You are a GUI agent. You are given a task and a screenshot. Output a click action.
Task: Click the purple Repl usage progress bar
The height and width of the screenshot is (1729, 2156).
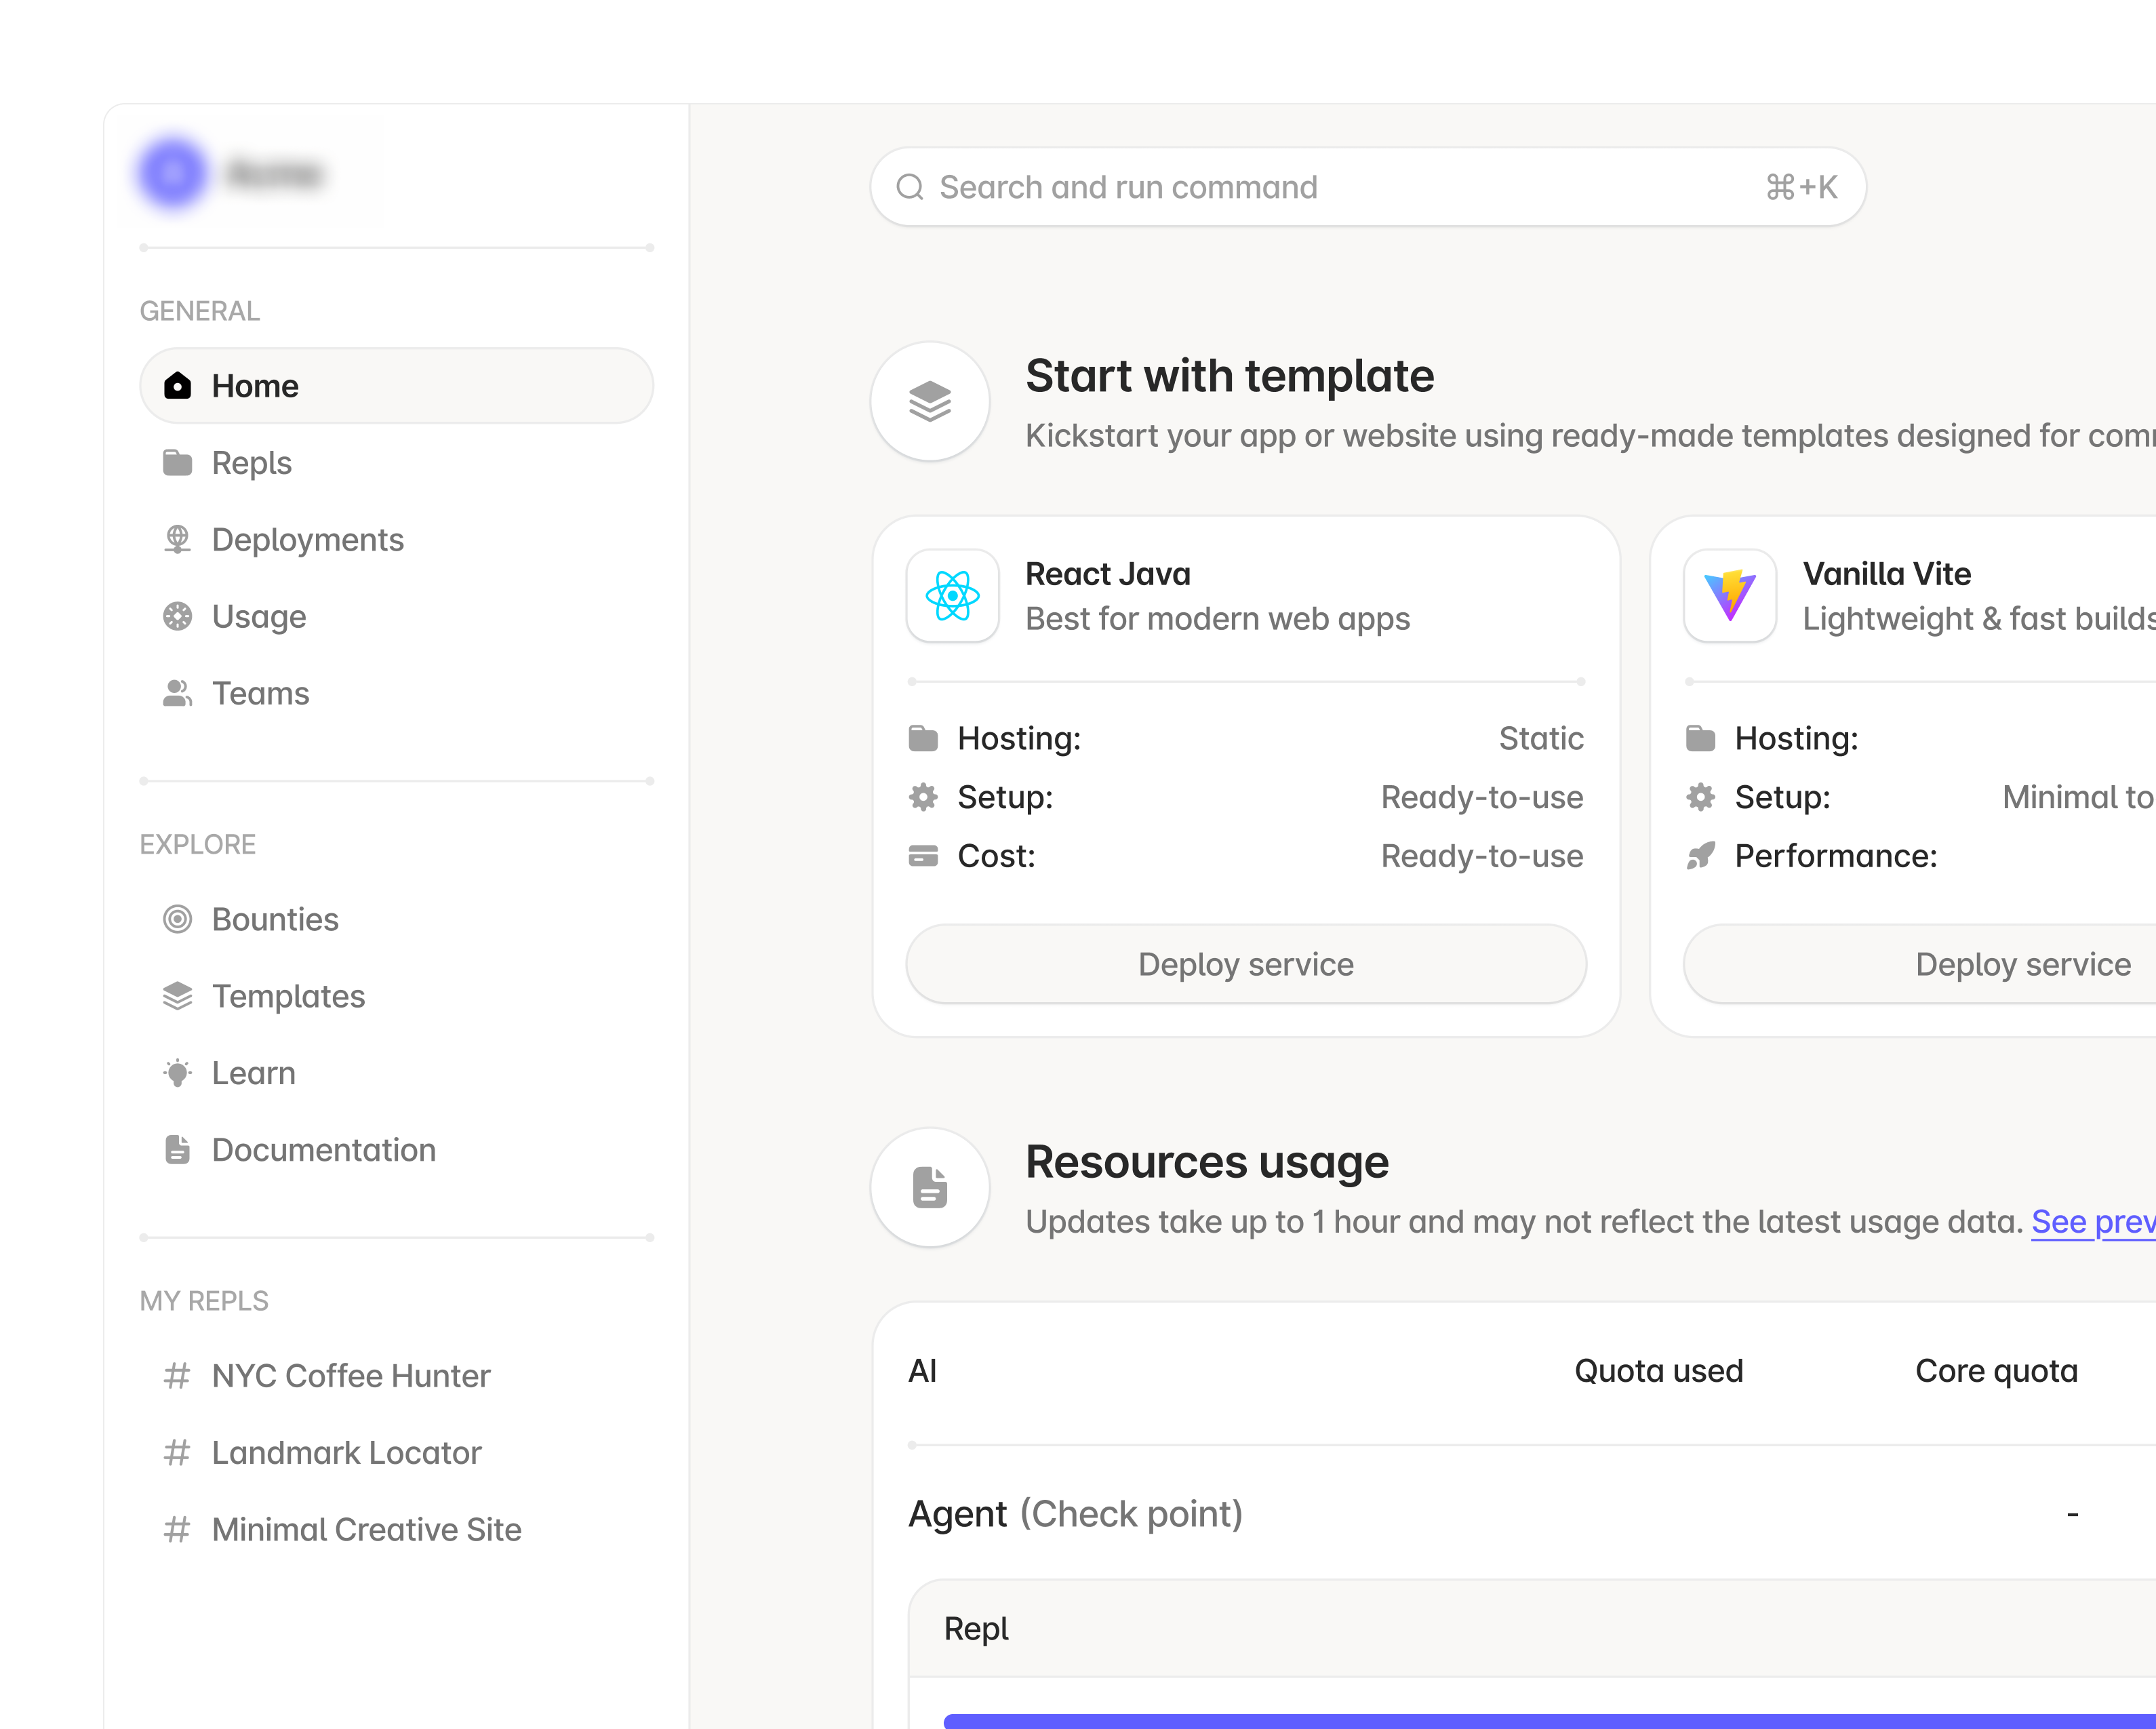click(x=1550, y=1721)
